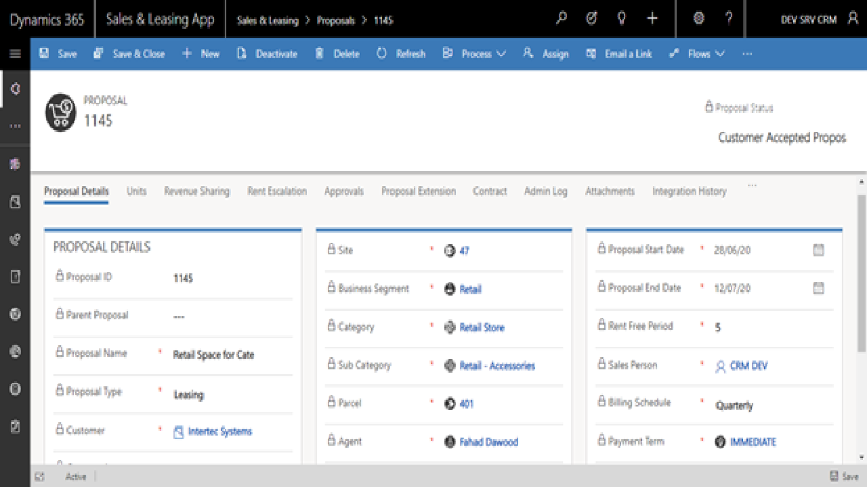Viewport: 867px width, 487px height.
Task: Open the Approvals tab
Action: click(344, 191)
